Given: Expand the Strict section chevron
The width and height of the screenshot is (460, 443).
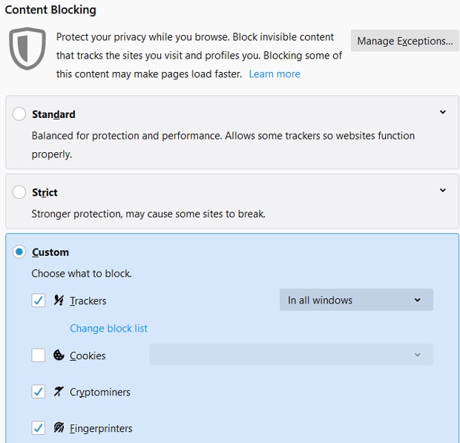Looking at the screenshot, I should 443,190.
